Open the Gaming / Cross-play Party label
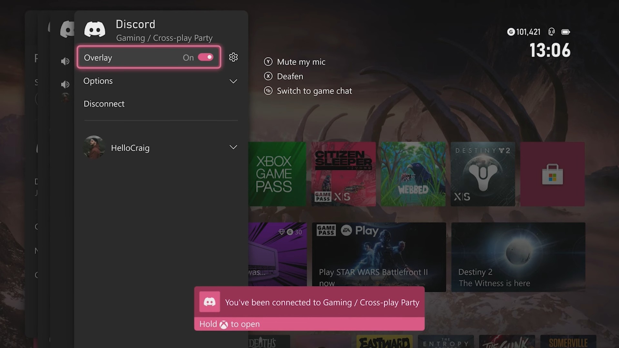The image size is (619, 348). tap(164, 38)
